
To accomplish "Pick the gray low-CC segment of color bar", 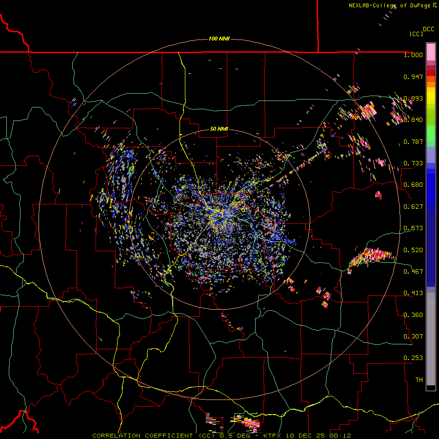I will 431,339.
